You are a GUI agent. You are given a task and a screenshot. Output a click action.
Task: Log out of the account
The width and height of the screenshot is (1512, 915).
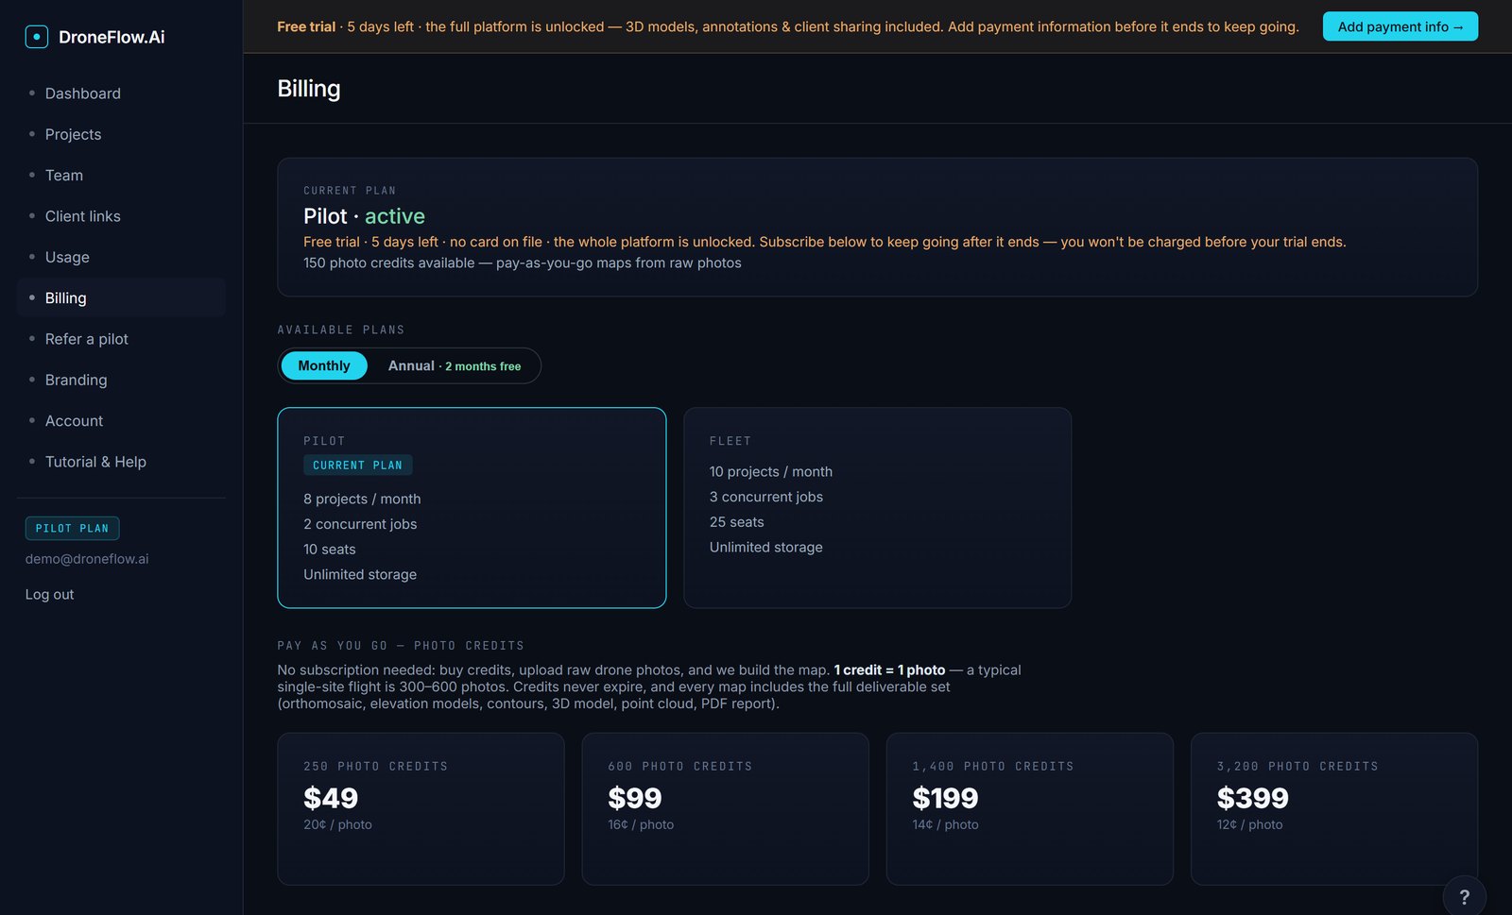tap(49, 595)
